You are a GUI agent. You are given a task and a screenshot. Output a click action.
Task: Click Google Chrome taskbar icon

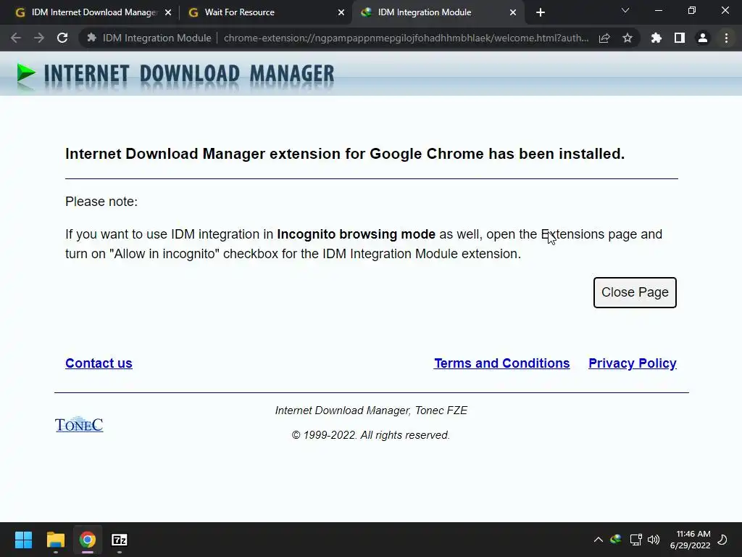(x=88, y=540)
